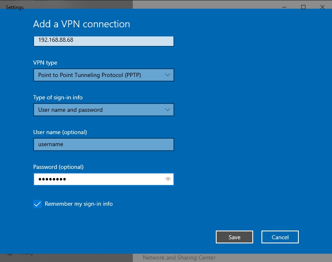Click the 'VPN type' field label
332x262 pixels.
45,63
